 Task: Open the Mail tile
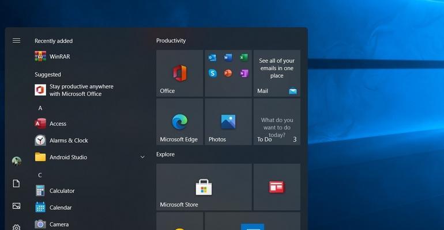tap(277, 74)
